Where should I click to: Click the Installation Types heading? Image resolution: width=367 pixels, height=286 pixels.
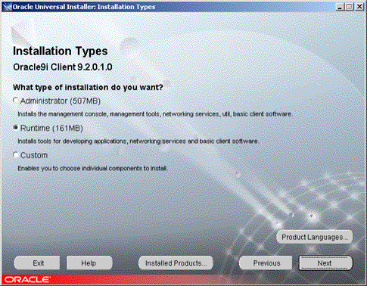[x=61, y=51]
